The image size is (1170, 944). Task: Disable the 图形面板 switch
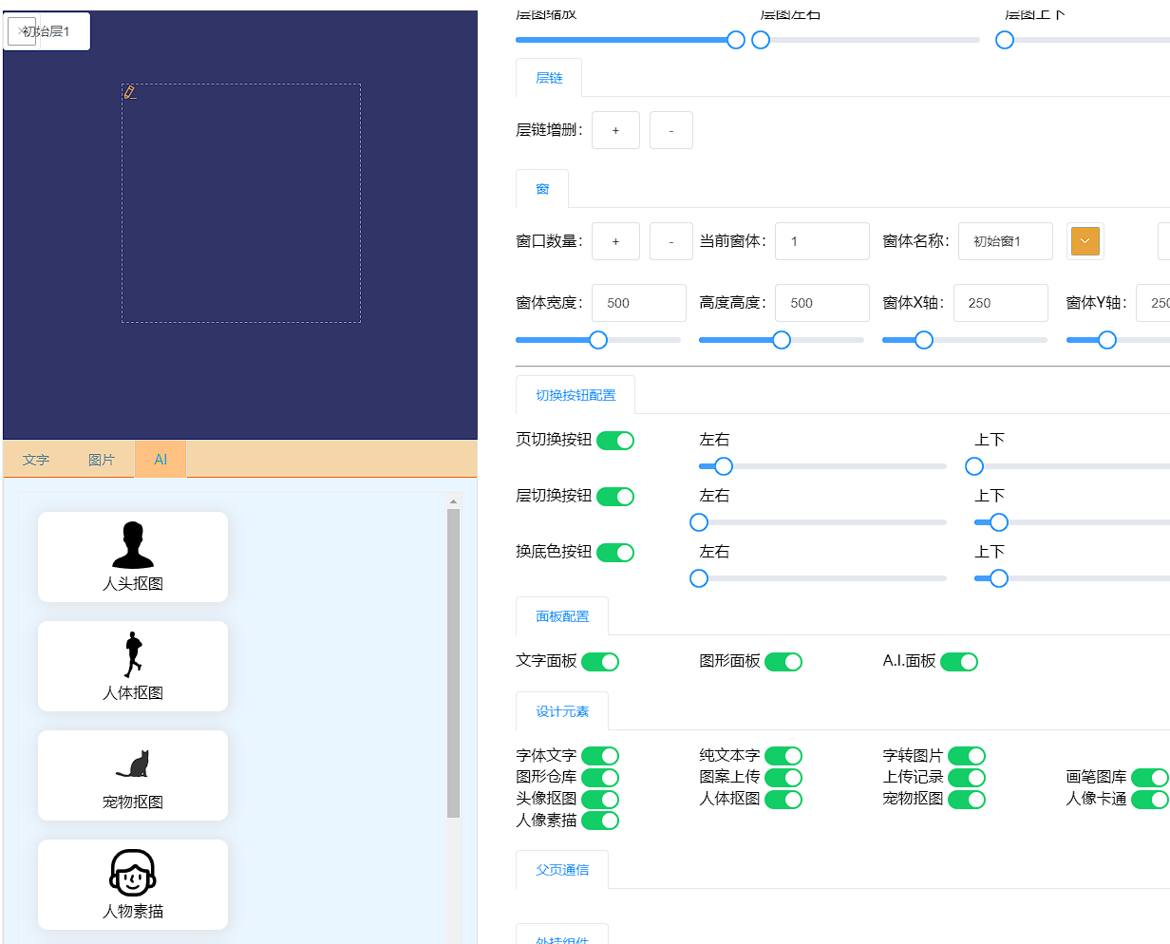tap(783, 662)
